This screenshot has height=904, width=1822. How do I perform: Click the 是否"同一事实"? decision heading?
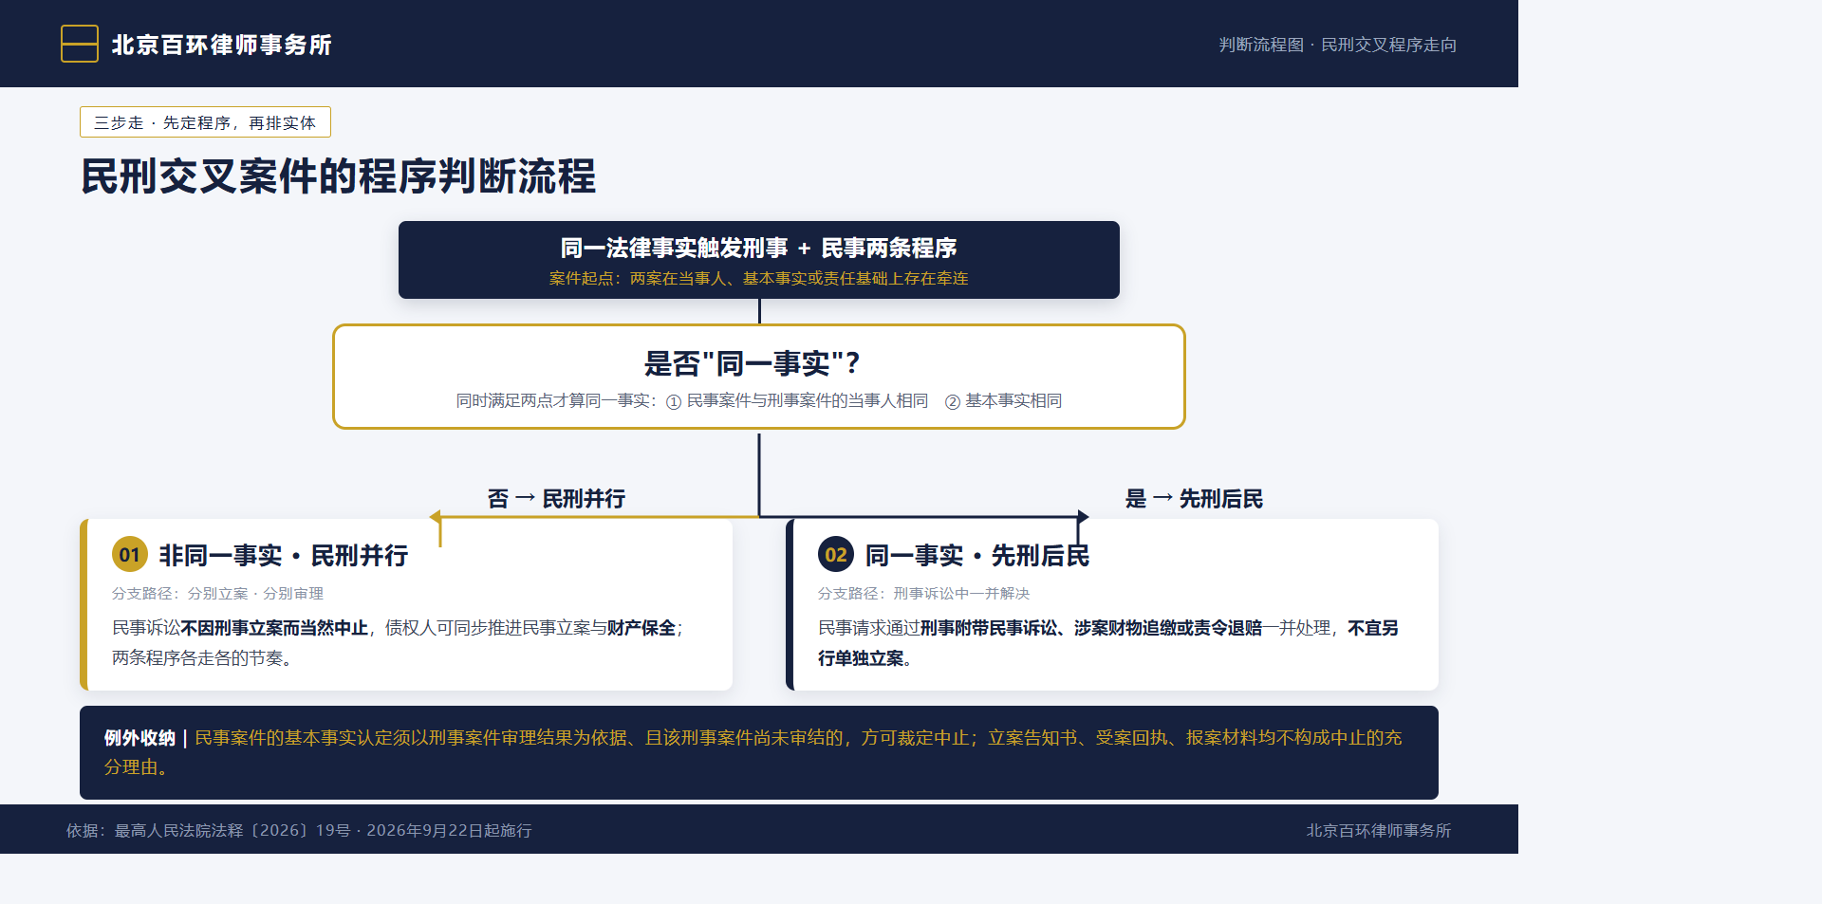pos(753,362)
